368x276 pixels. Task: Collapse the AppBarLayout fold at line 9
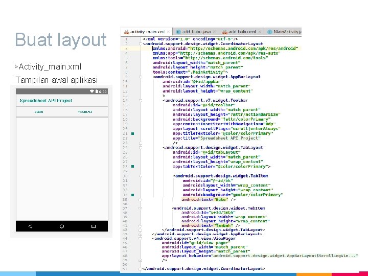[x=141, y=77]
